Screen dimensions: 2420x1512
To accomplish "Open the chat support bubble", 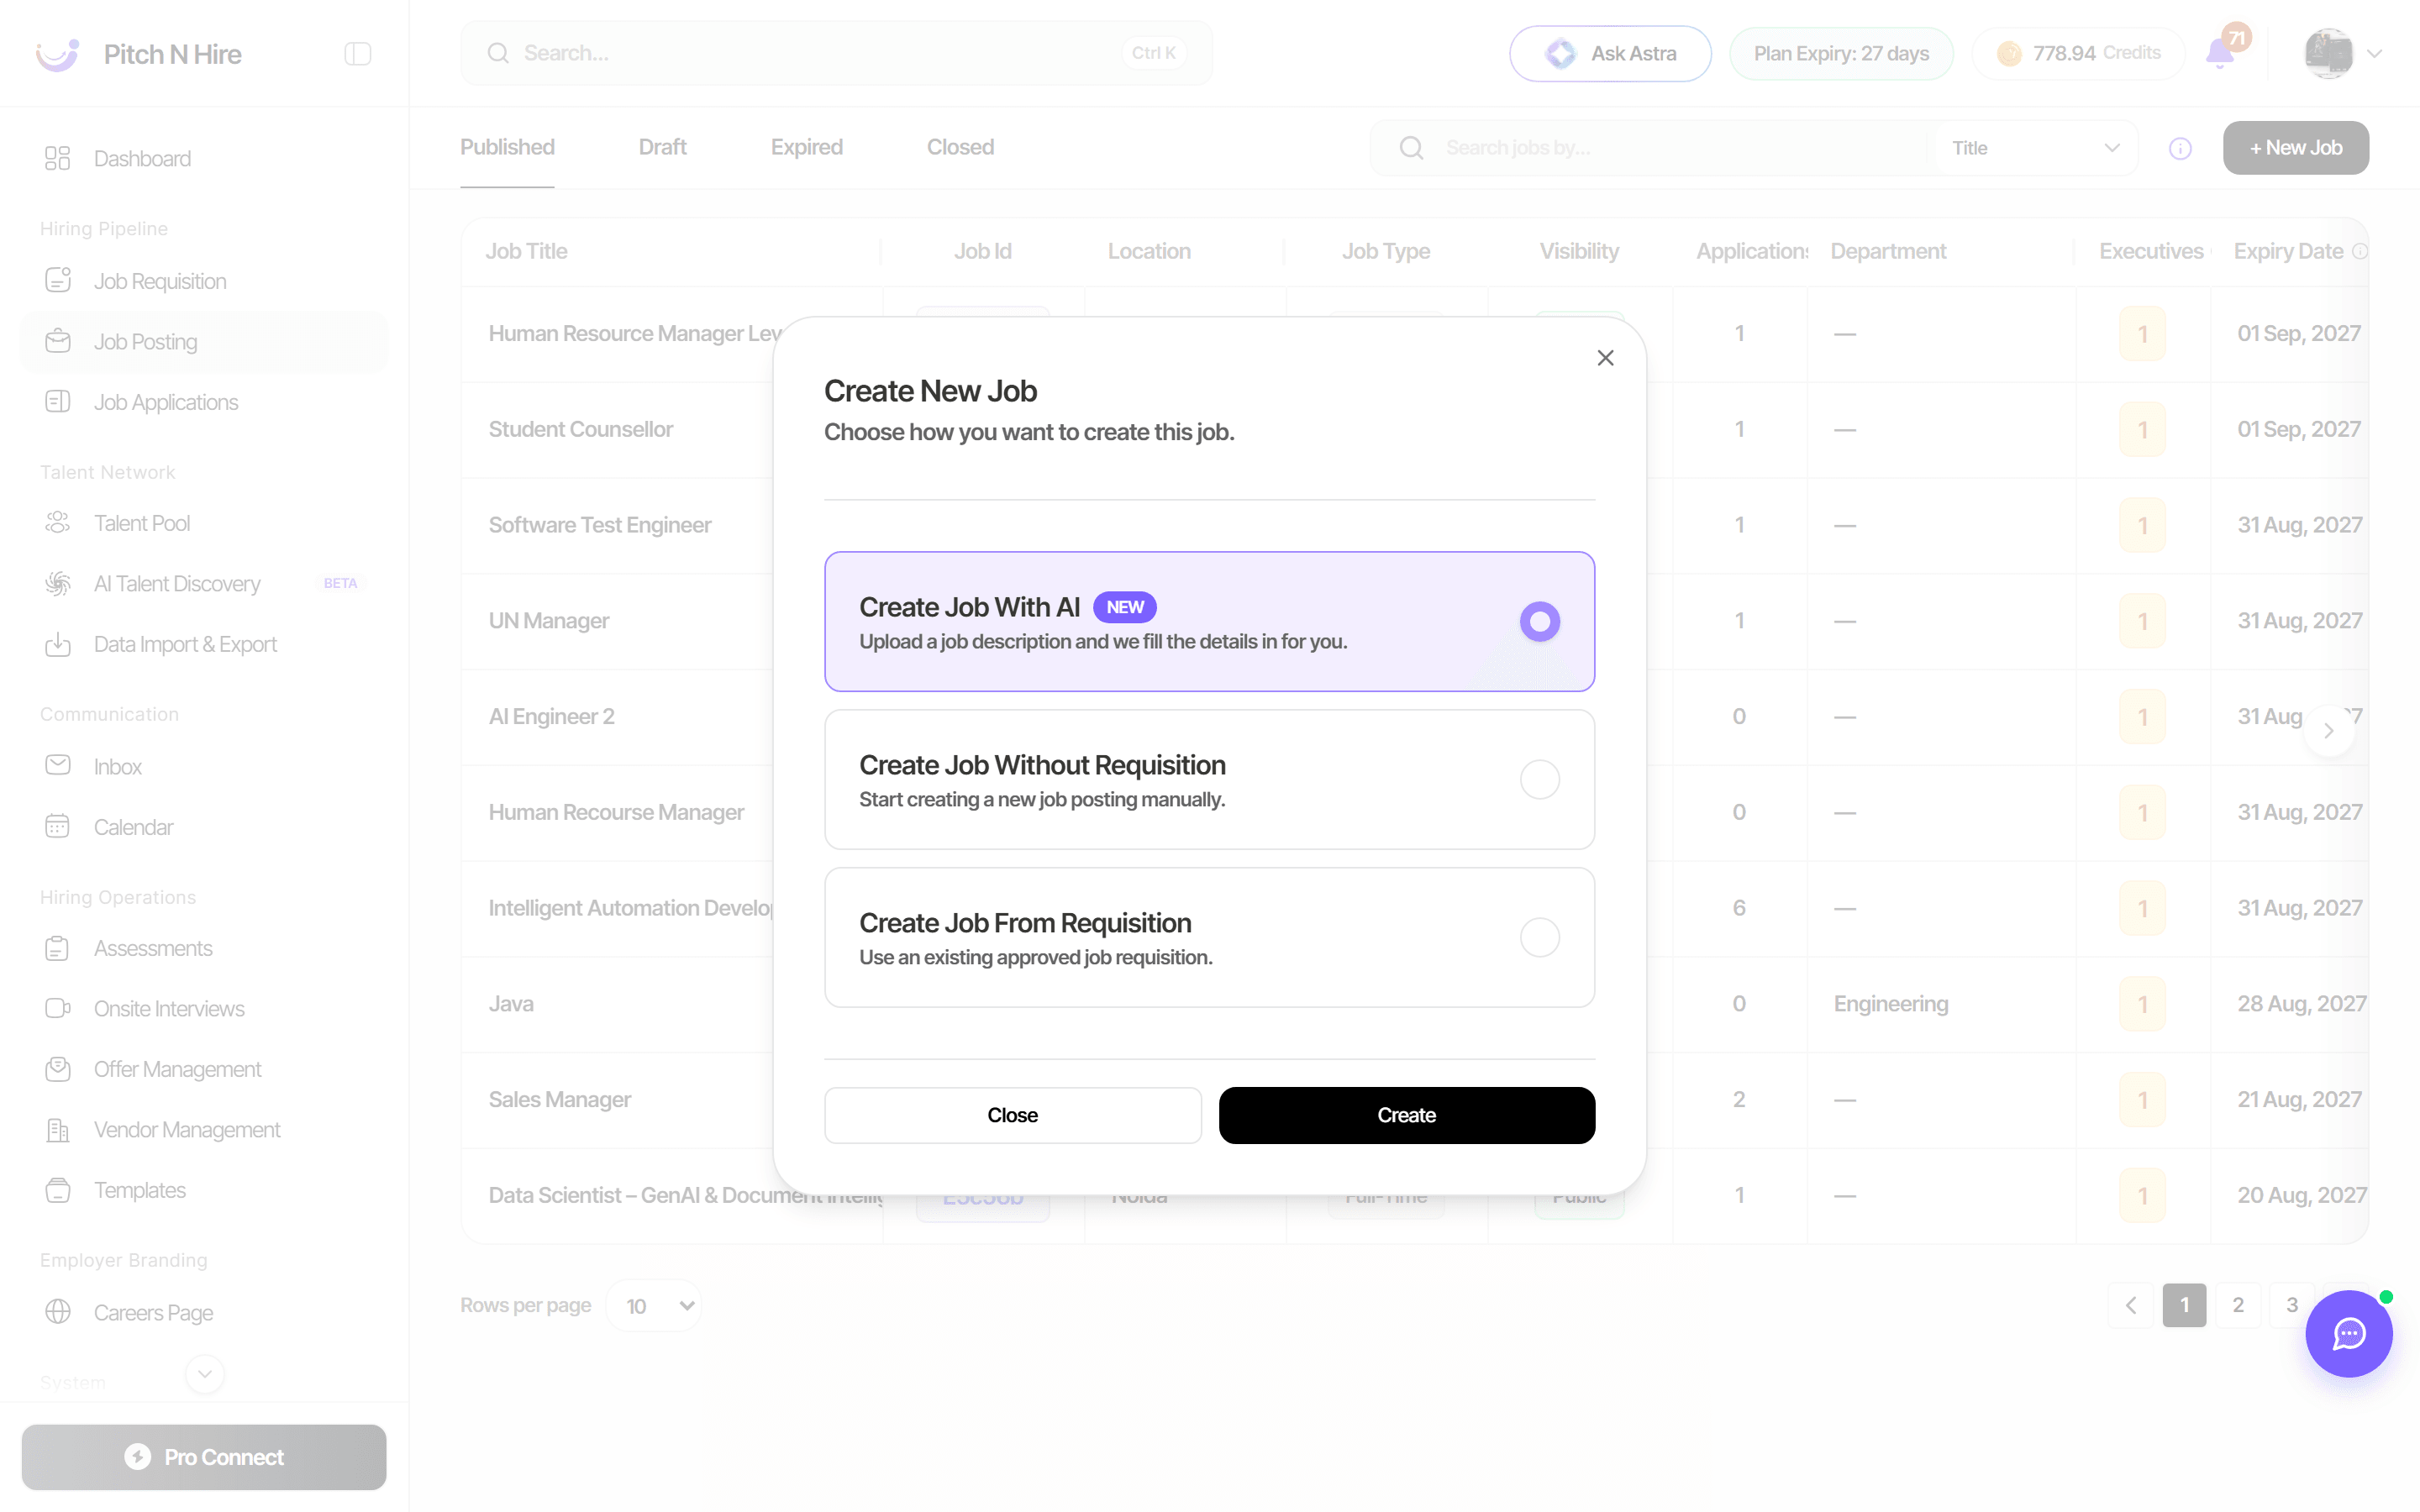I will click(x=2349, y=1334).
